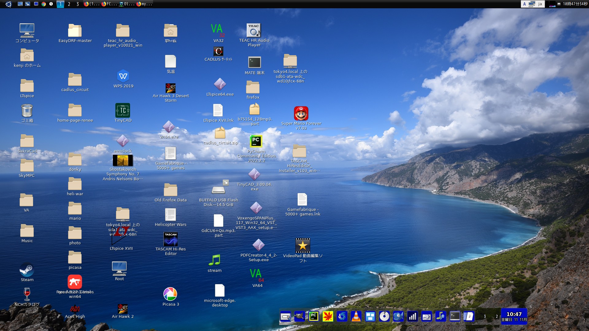The width and height of the screenshot is (589, 331).
Task: Launch GIMP from the bottom dock
Action: click(x=299, y=316)
